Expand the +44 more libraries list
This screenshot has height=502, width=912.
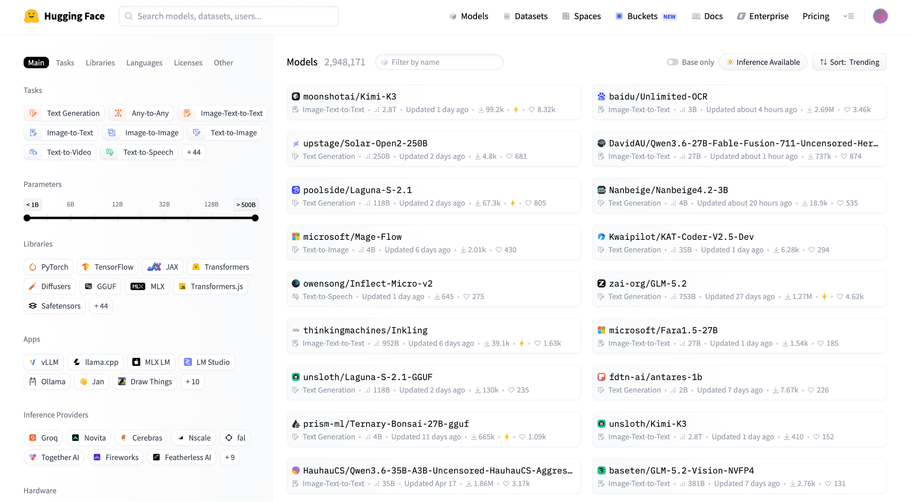pyautogui.click(x=101, y=306)
